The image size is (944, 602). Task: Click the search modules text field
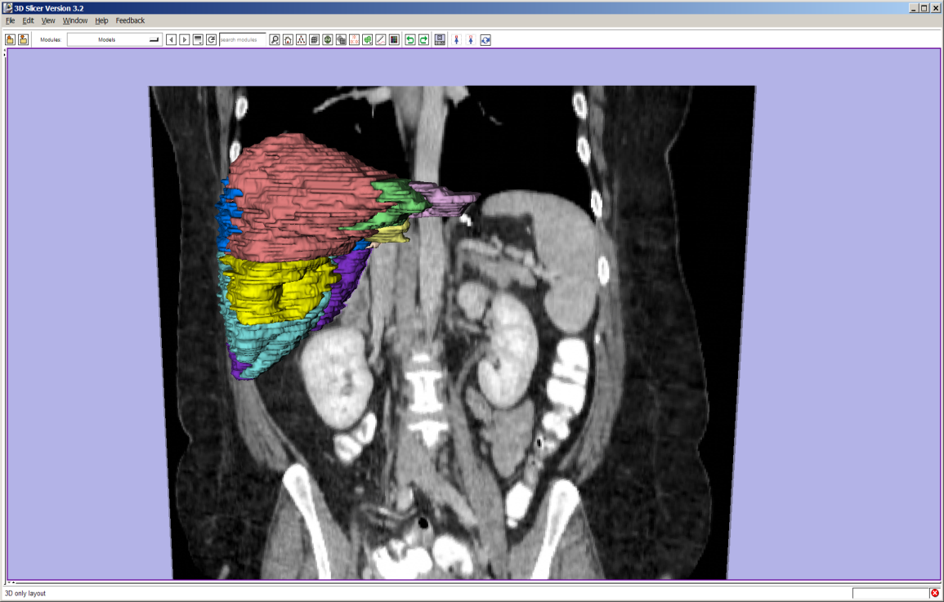(x=242, y=39)
